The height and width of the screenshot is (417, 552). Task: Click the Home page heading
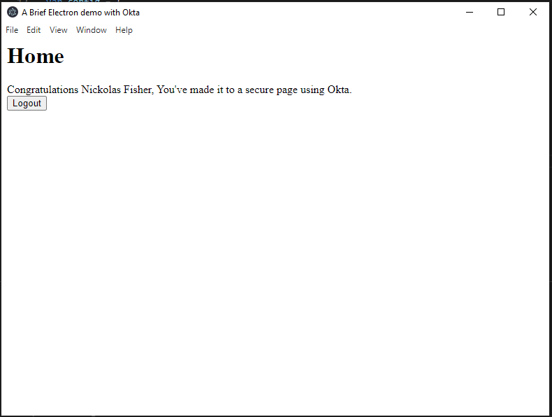click(36, 56)
